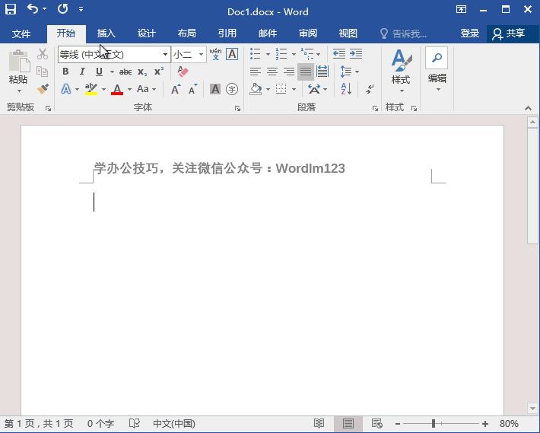Open the bullets list dropdown arrow
540x433 pixels.
click(268, 54)
